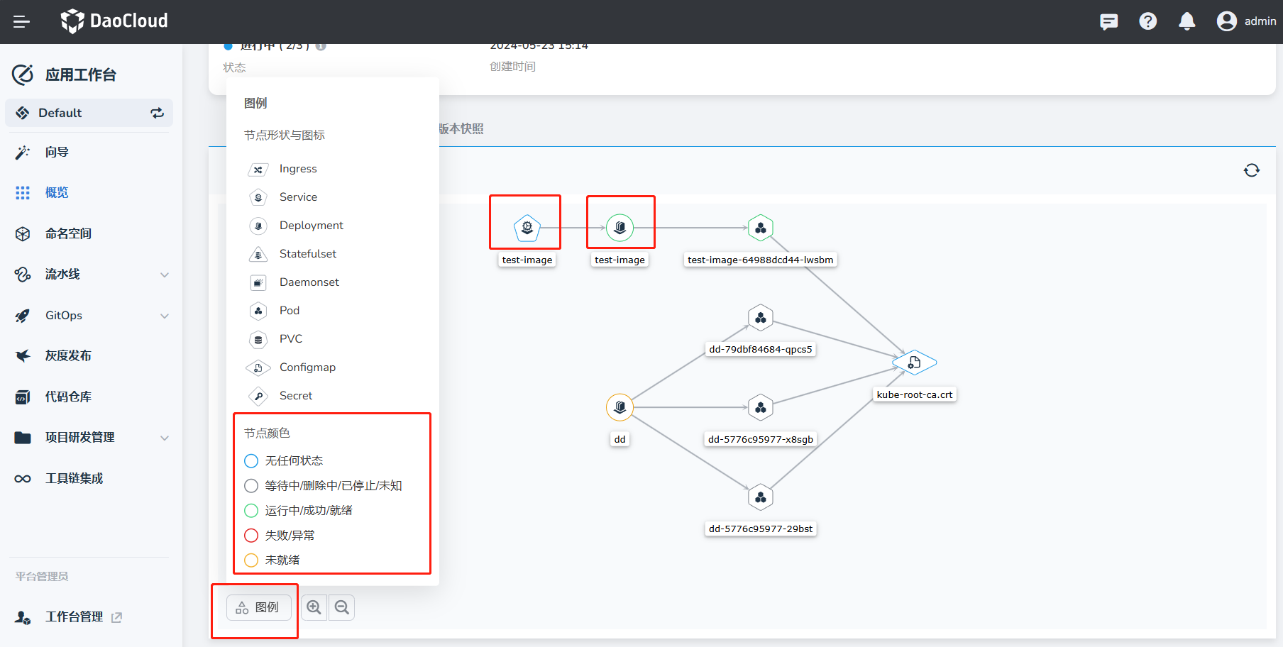Click the red 失败/异常 color circle
The width and height of the screenshot is (1283, 647).
[251, 536]
